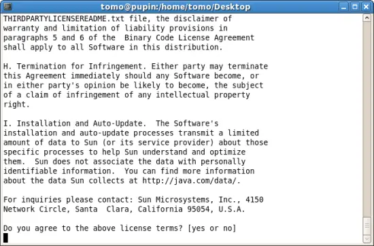Click the scrollbar down arrow
Screen dimensions: 374x246
[367, 239]
